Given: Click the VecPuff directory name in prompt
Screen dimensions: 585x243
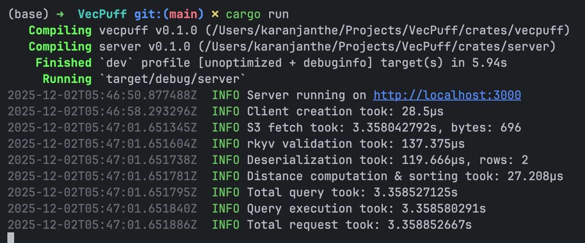Looking at the screenshot, I should coord(102,14).
